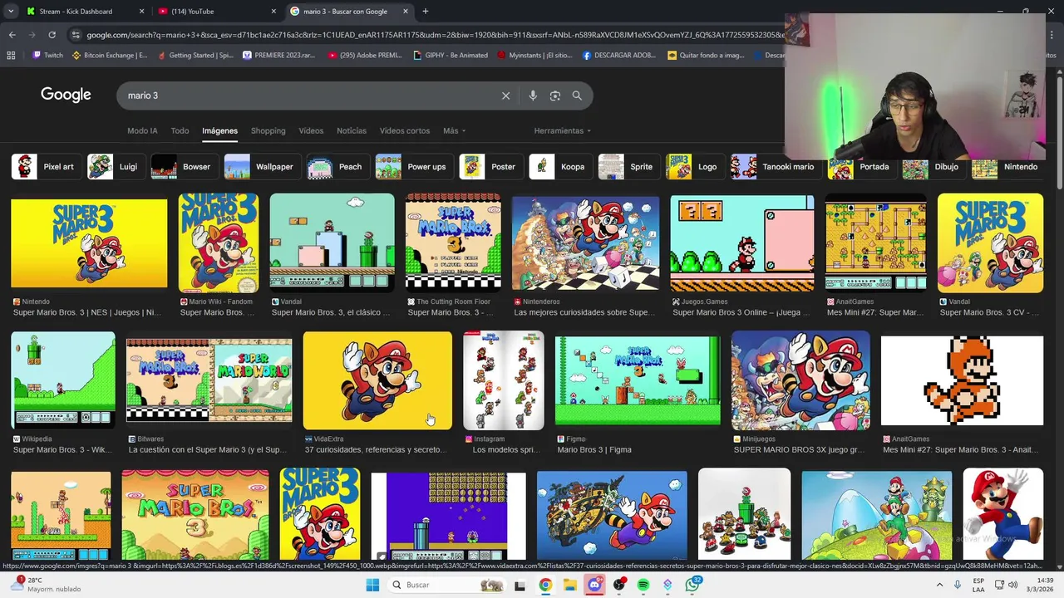Open the Figma Mario Bros 3 image
The image size is (1064, 598).
pos(638,380)
